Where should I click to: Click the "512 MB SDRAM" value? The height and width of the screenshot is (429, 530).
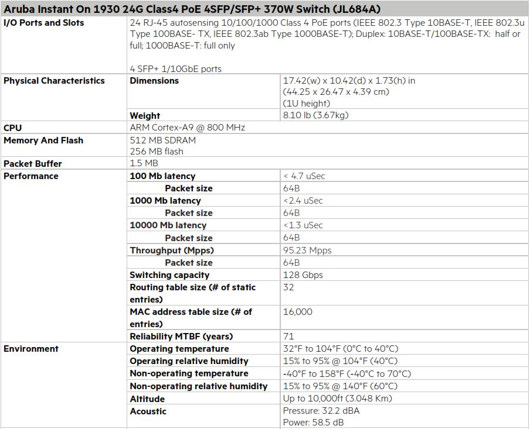[x=162, y=140]
